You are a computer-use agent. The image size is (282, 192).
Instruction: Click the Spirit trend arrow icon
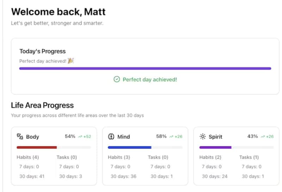click(263, 137)
